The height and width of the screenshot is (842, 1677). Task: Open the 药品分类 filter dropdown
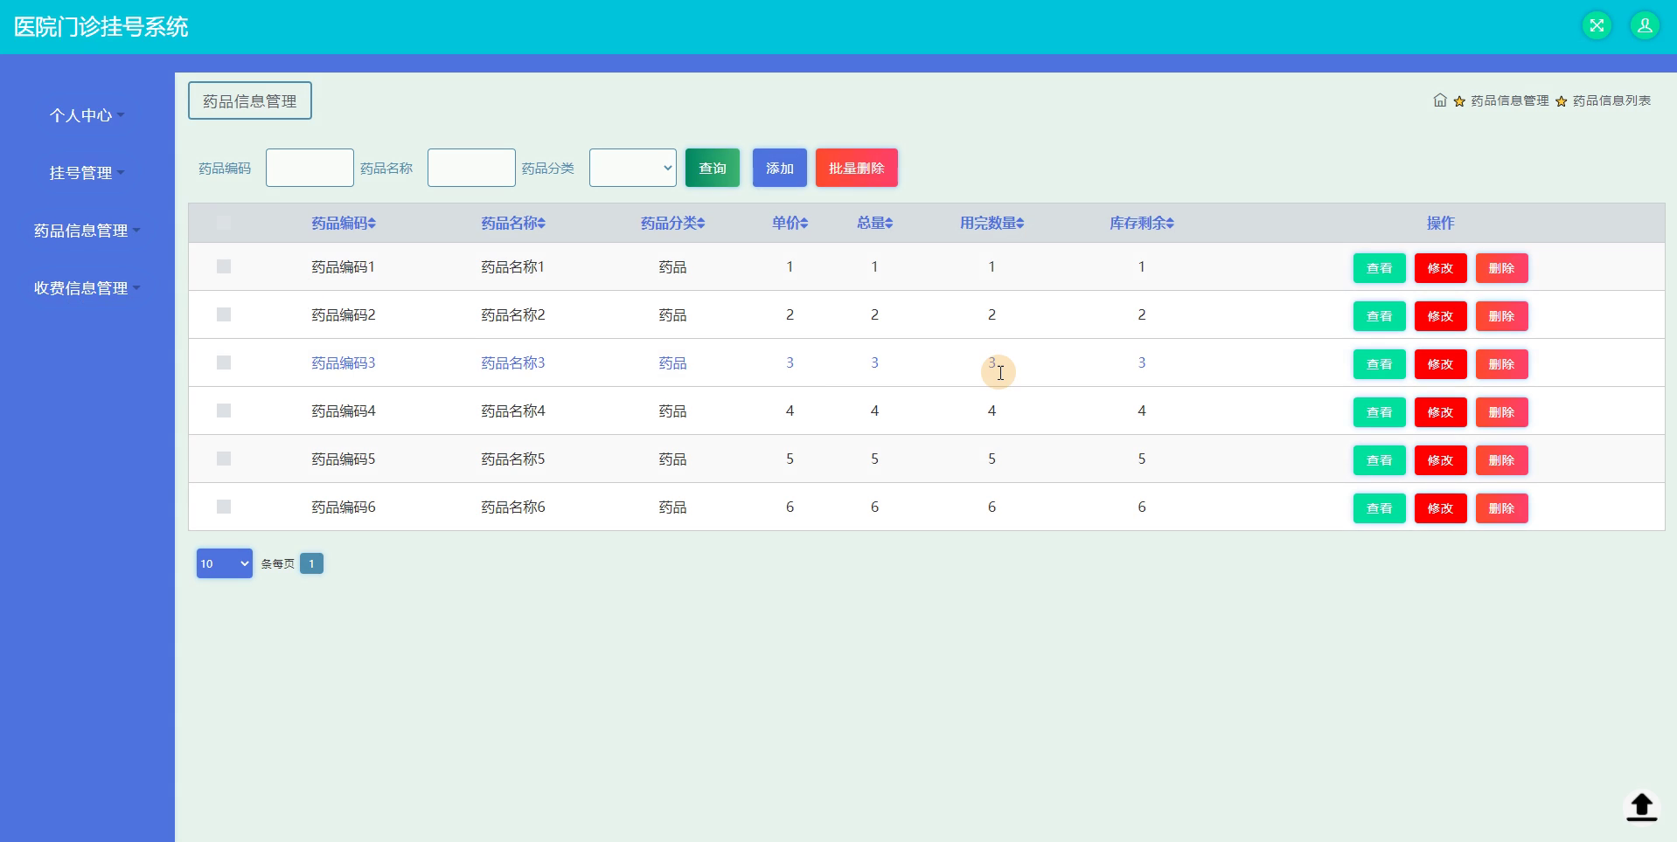[633, 168]
